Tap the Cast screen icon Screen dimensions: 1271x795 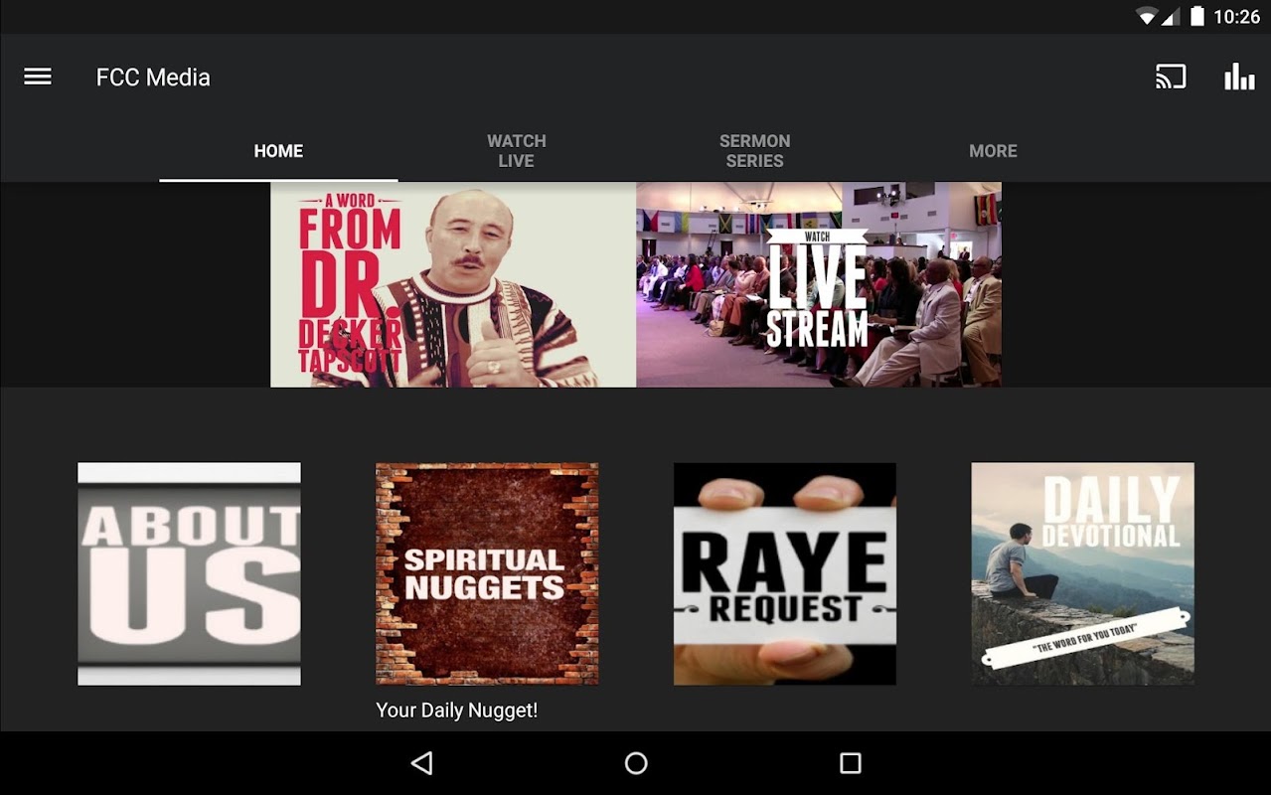tap(1171, 77)
